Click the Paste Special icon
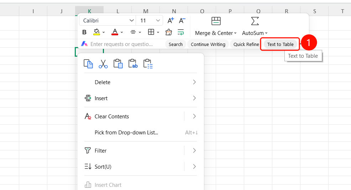The image size is (351, 190). [148, 64]
